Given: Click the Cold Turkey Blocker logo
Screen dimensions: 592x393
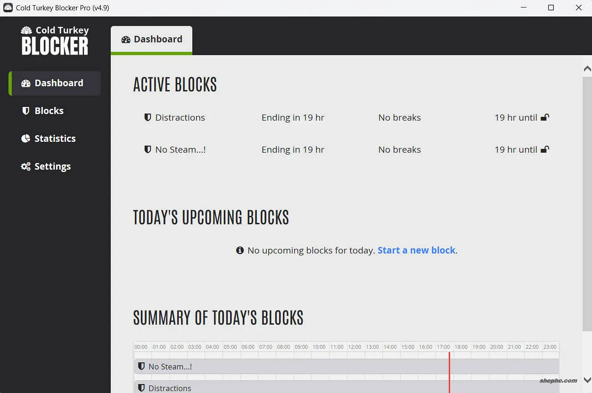Looking at the screenshot, I should (x=55, y=41).
